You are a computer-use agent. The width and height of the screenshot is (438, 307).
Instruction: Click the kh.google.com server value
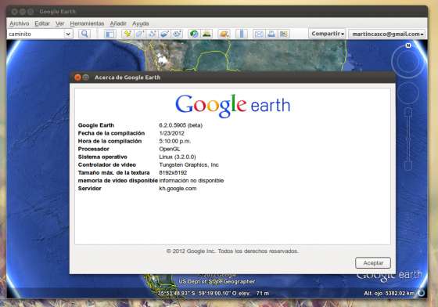178,189
